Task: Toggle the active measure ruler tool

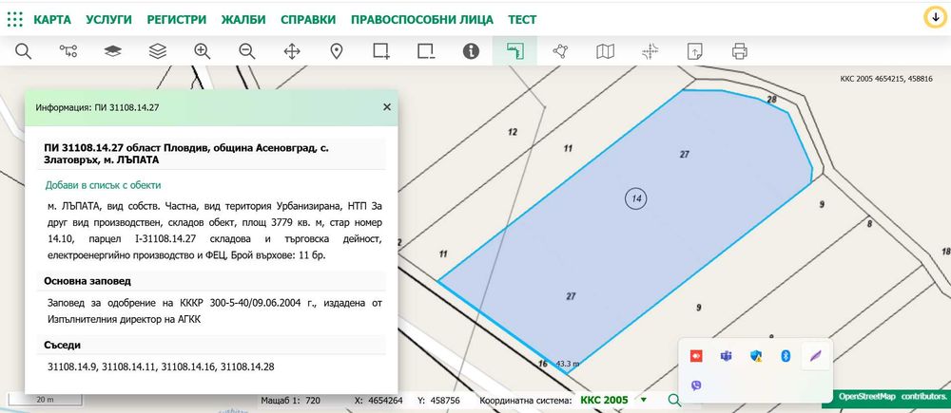Action: coord(514,51)
